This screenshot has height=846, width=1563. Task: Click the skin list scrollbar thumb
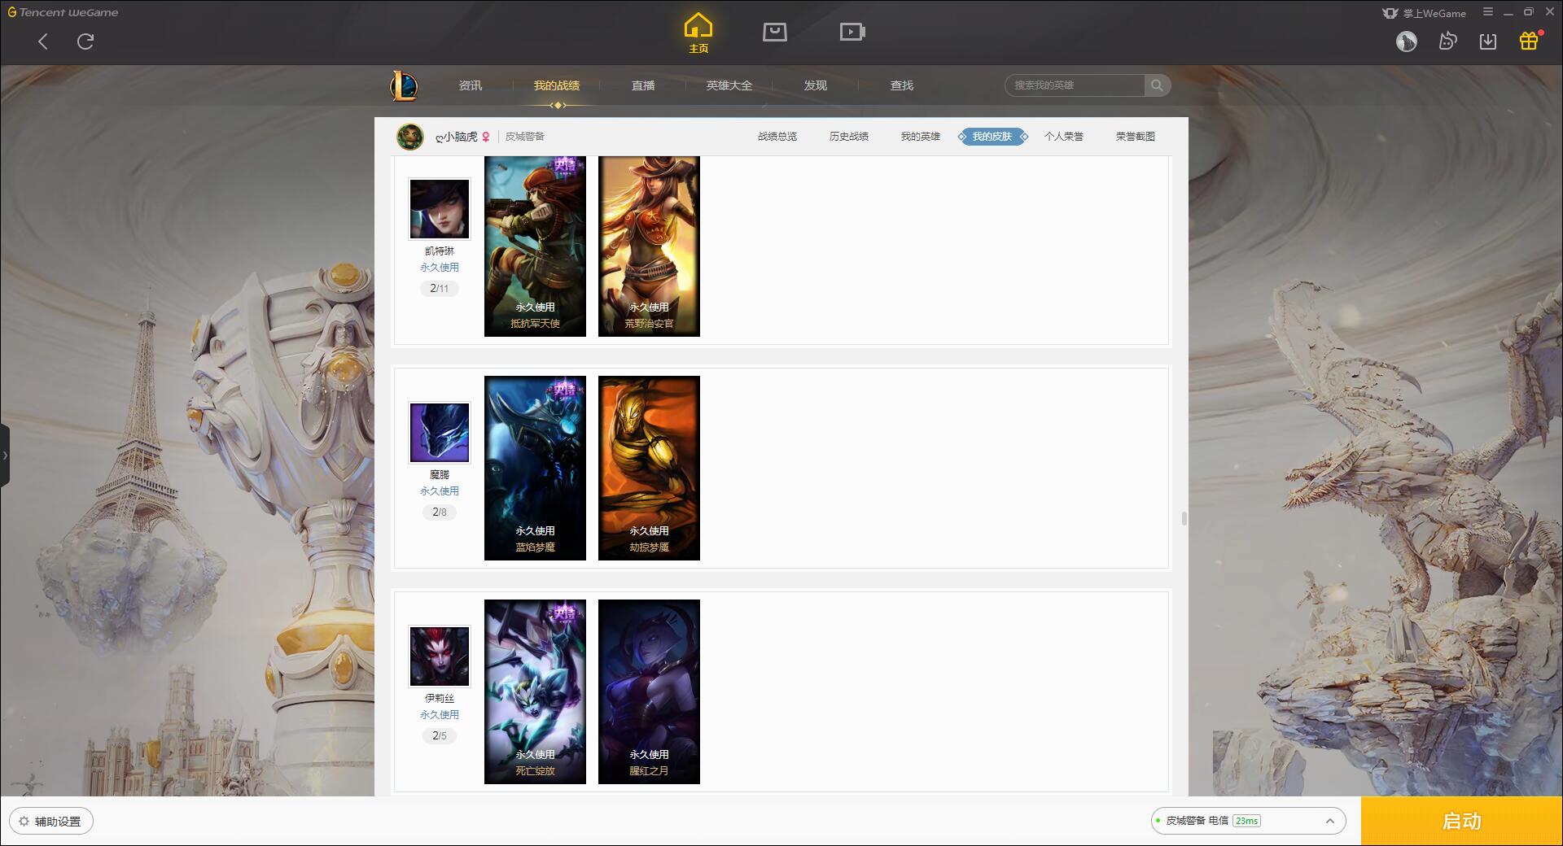coord(1184,519)
